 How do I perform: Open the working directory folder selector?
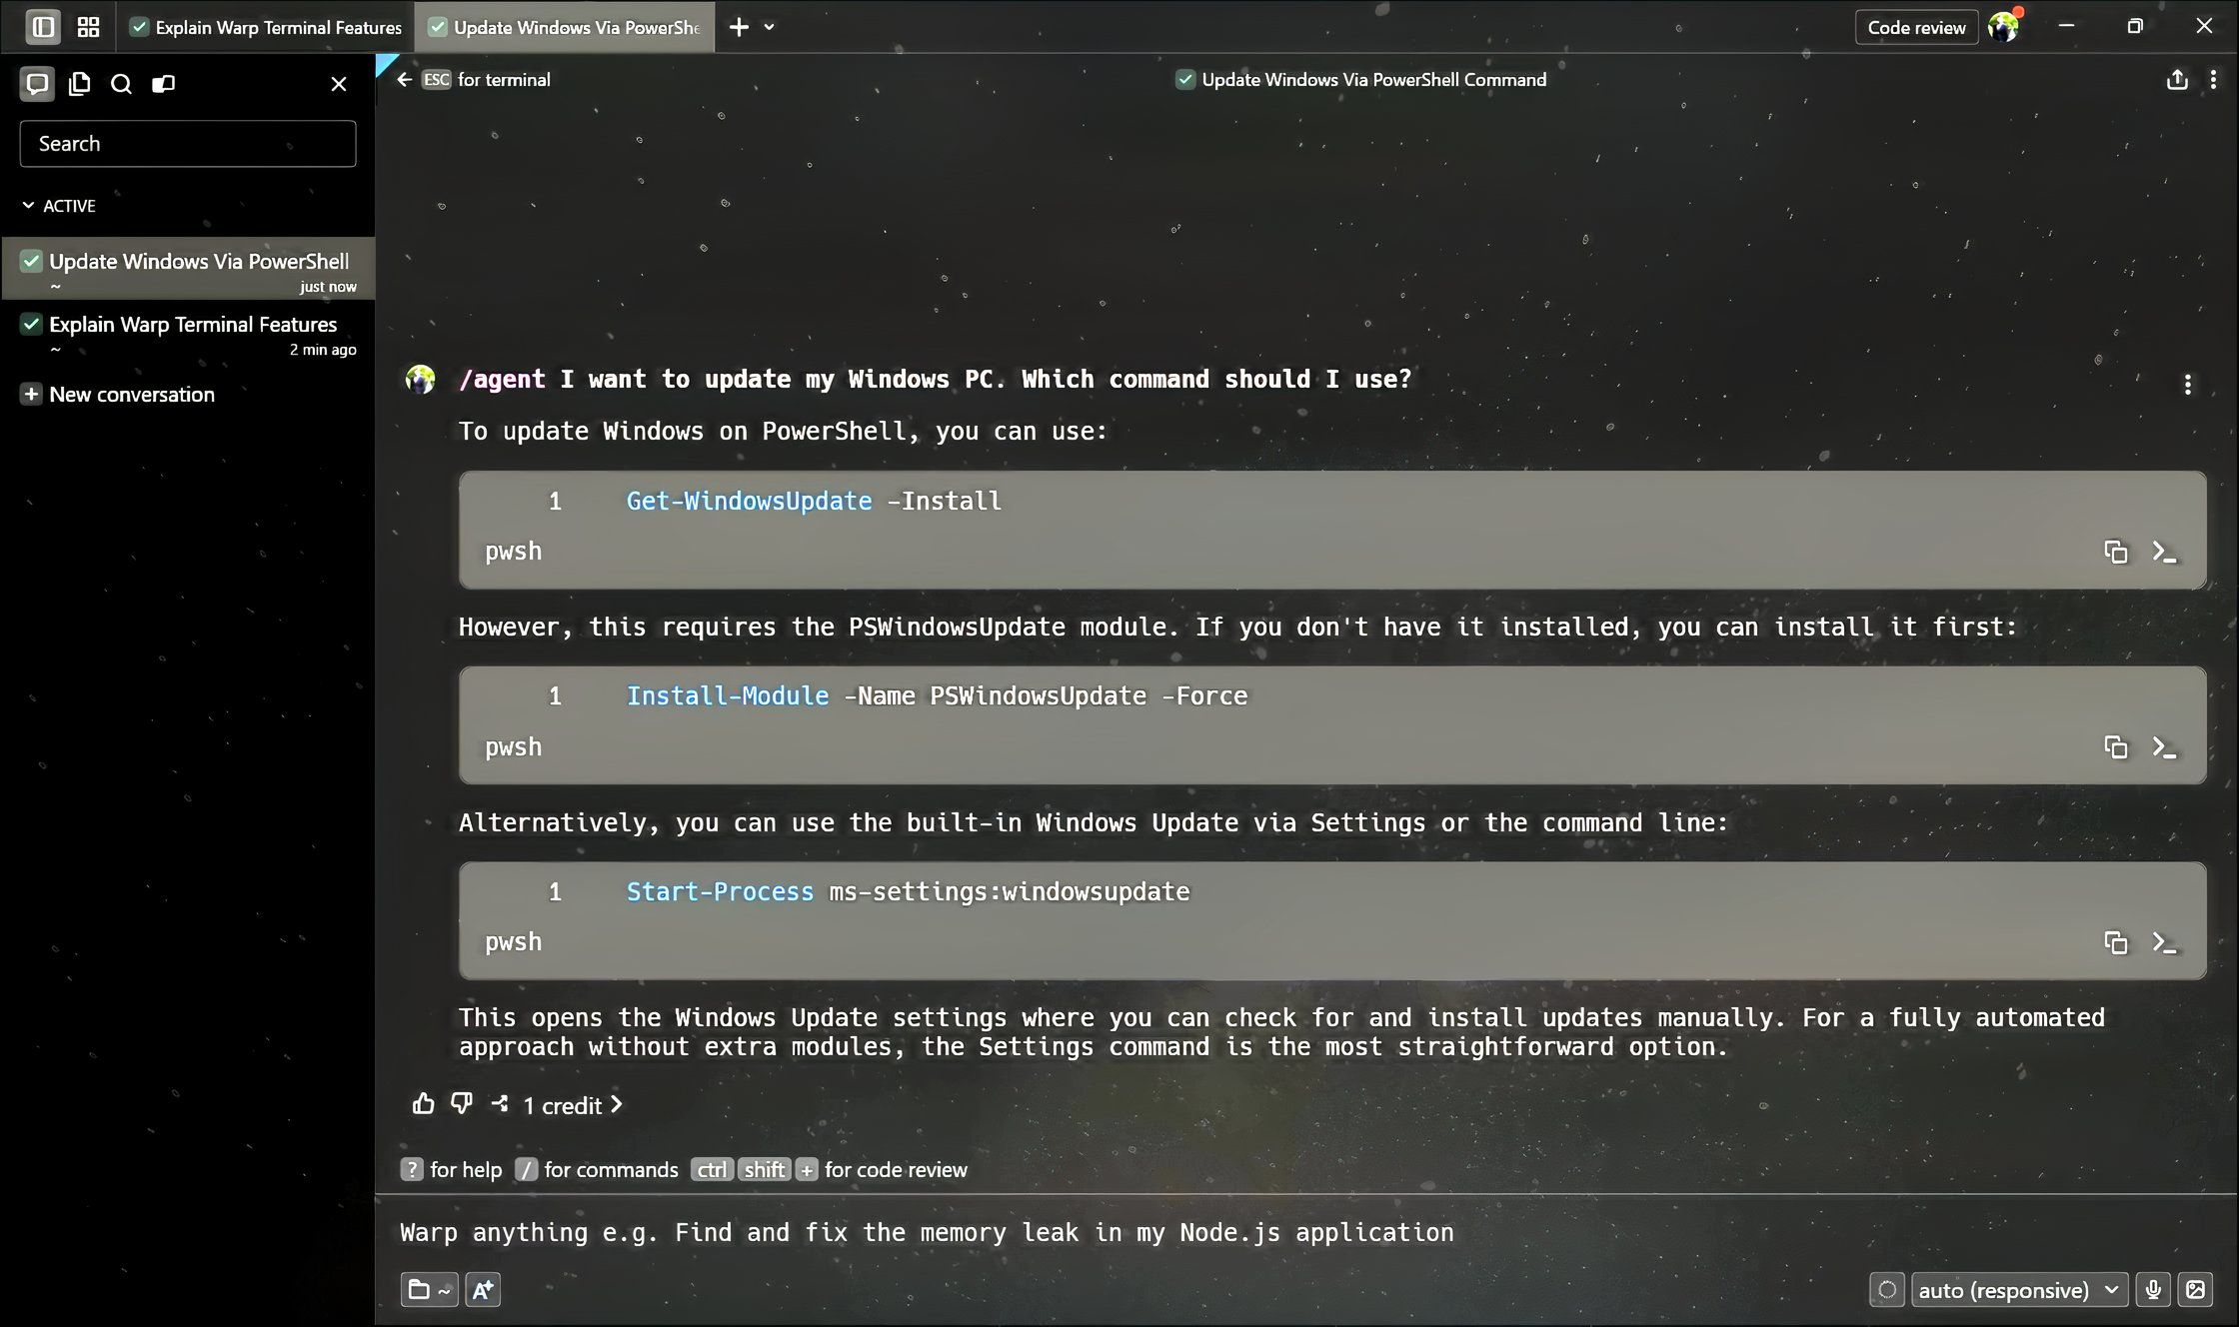430,1290
